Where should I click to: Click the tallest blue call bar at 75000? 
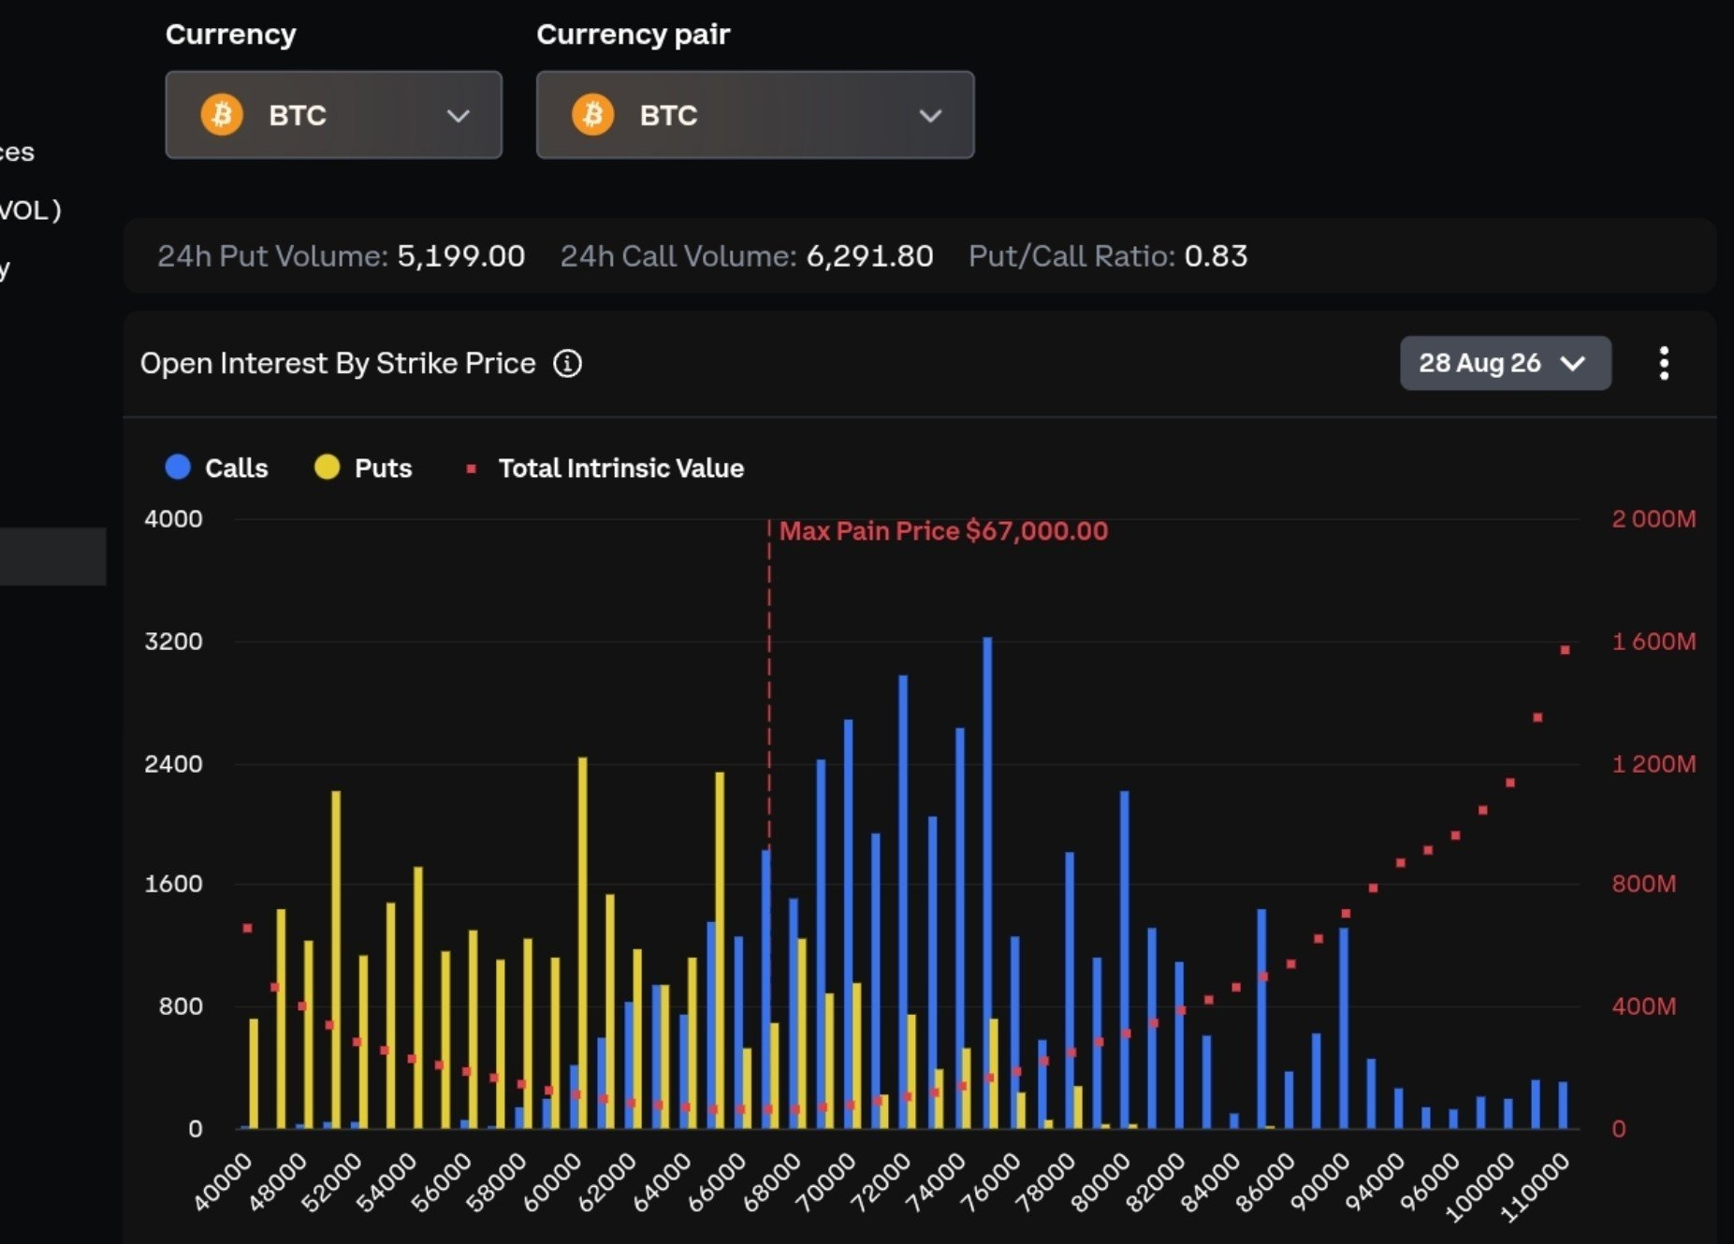[987, 883]
